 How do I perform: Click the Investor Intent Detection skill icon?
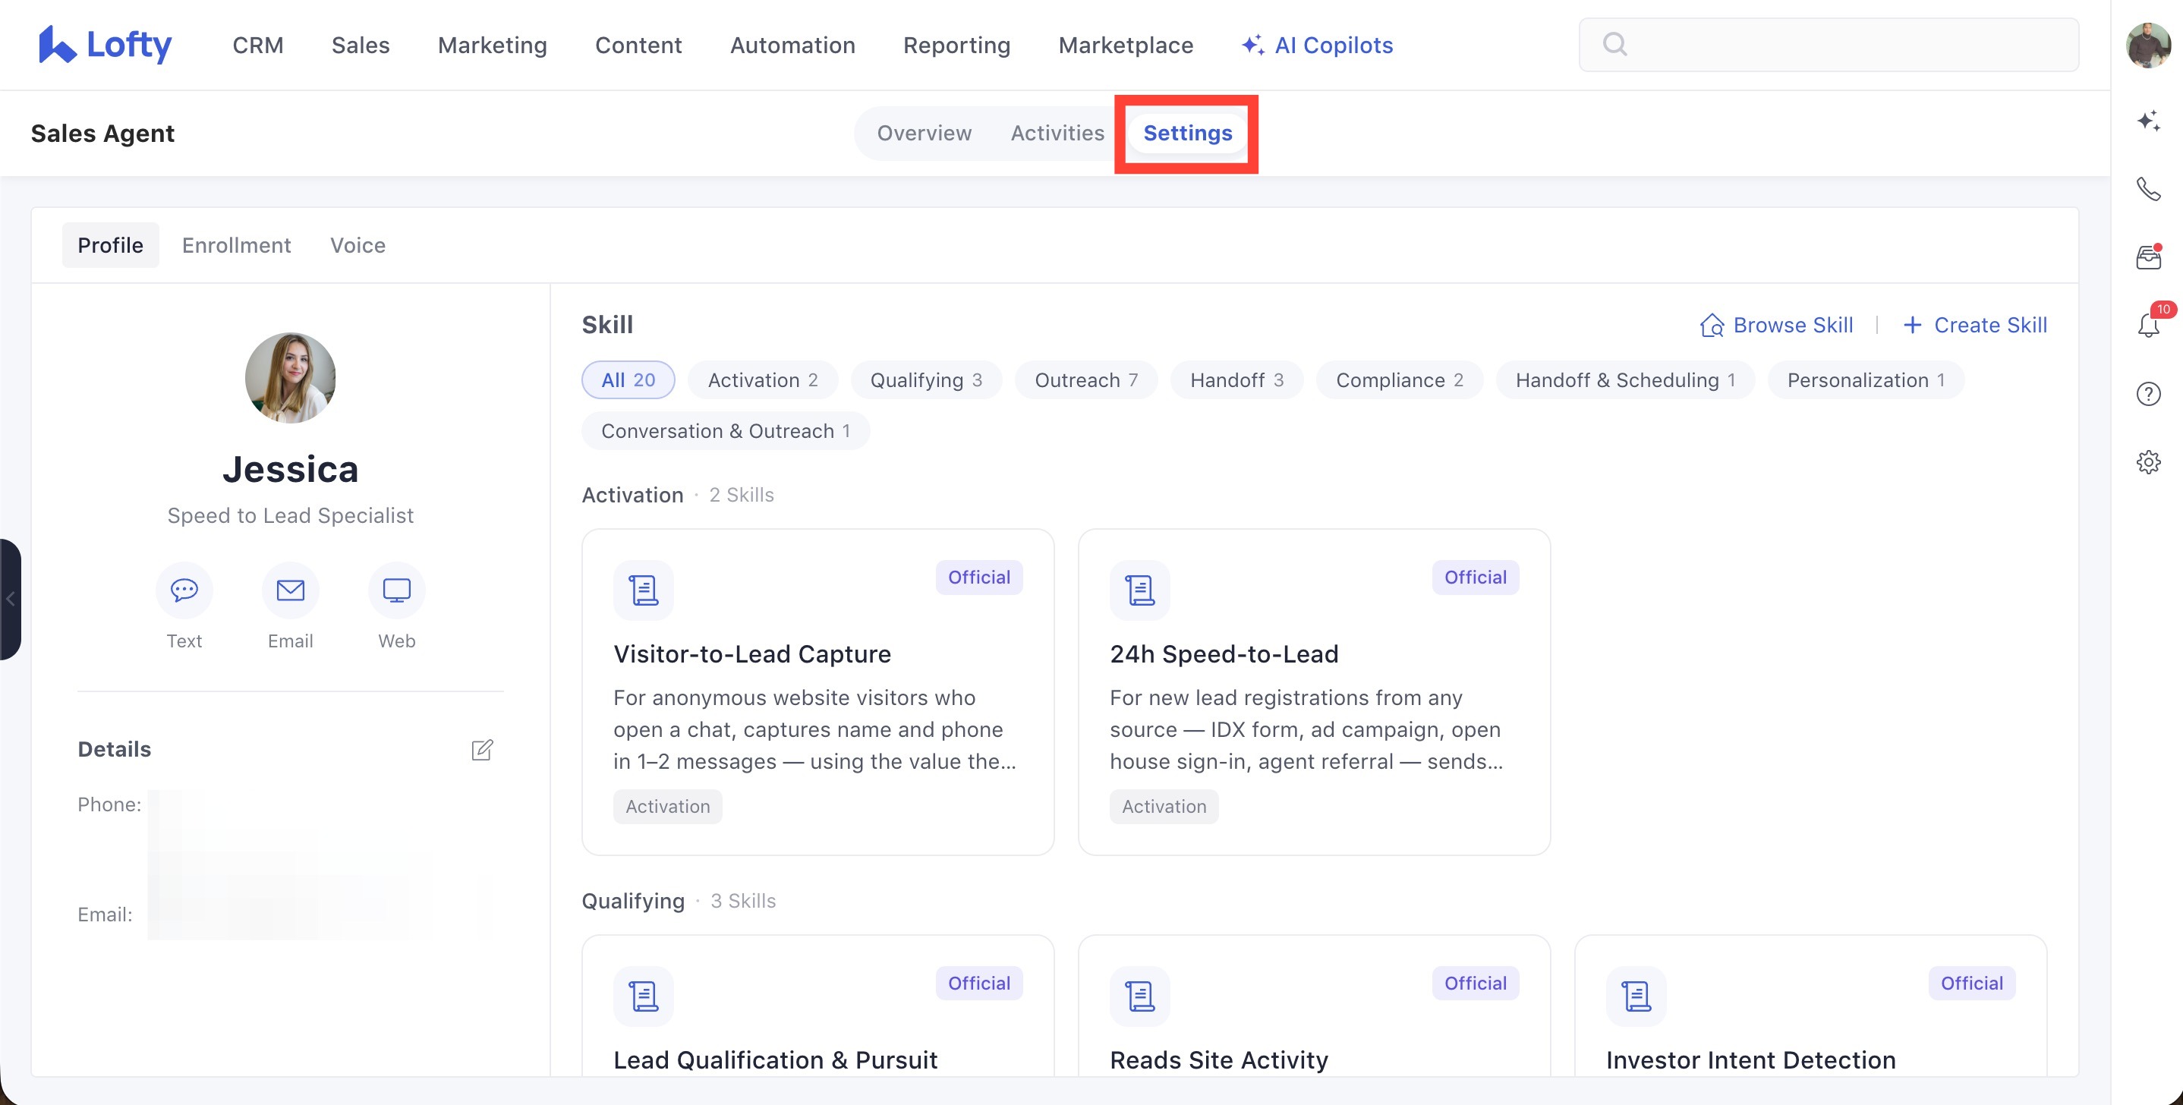pyautogui.click(x=1636, y=996)
